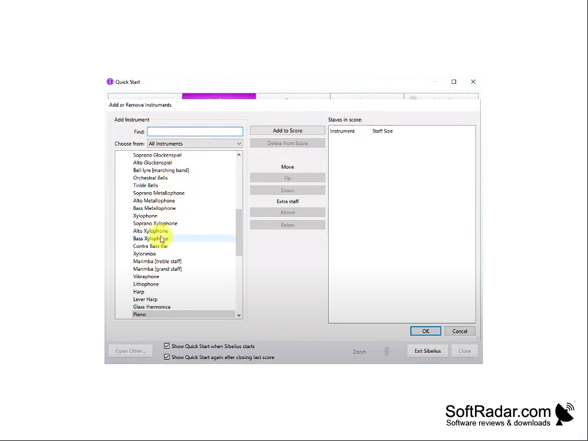Confirm with the OK button
The image size is (588, 441).
pos(426,331)
